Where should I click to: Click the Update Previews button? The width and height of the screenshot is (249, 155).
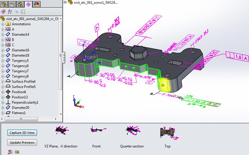[x=22, y=143]
